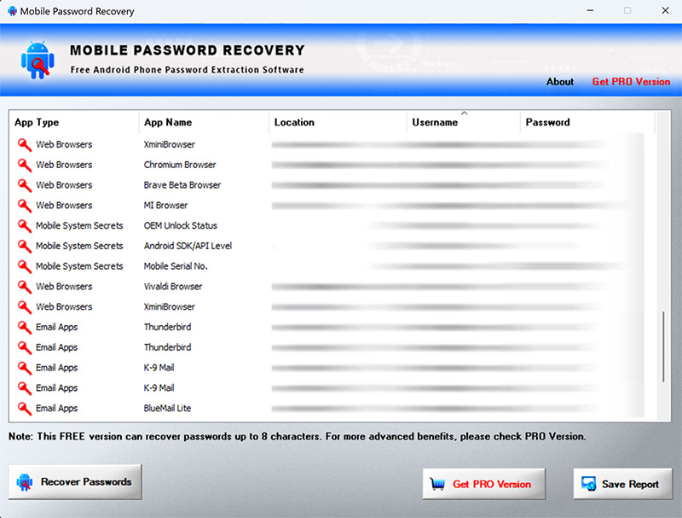The width and height of the screenshot is (682, 518).
Task: Click the key icon beside XminiBrowser row
Action: pos(23,144)
